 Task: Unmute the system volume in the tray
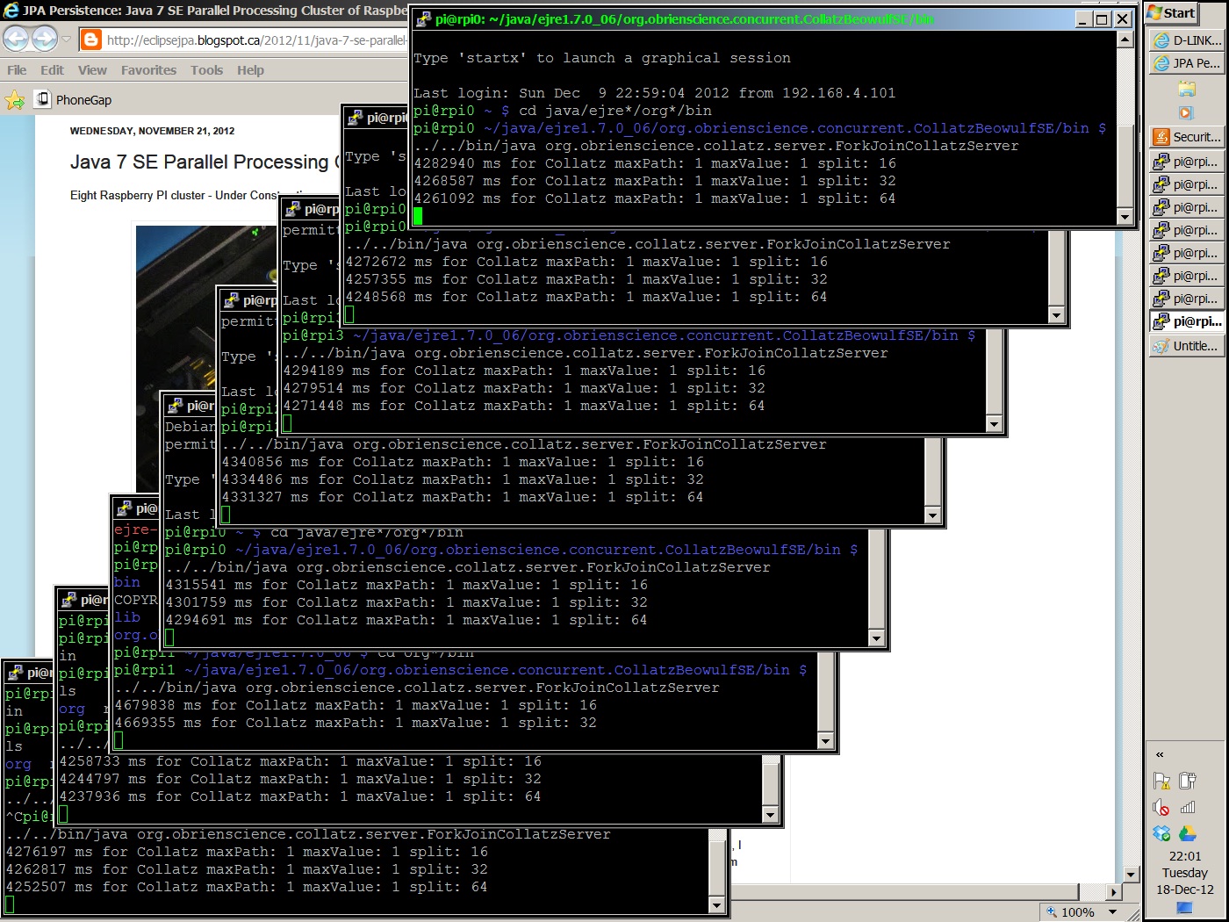pyautogui.click(x=1161, y=808)
